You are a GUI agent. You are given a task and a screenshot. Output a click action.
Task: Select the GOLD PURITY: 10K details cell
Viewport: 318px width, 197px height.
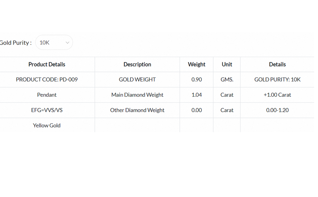pyautogui.click(x=277, y=80)
